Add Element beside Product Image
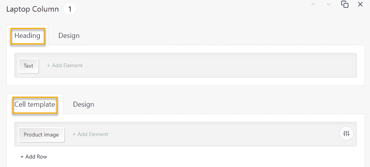Viewport: 370px width, 167px height. pyautogui.click(x=90, y=134)
